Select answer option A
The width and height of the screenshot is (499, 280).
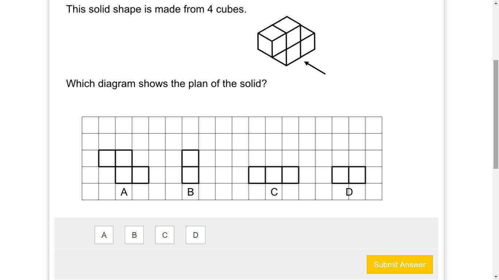click(x=104, y=235)
